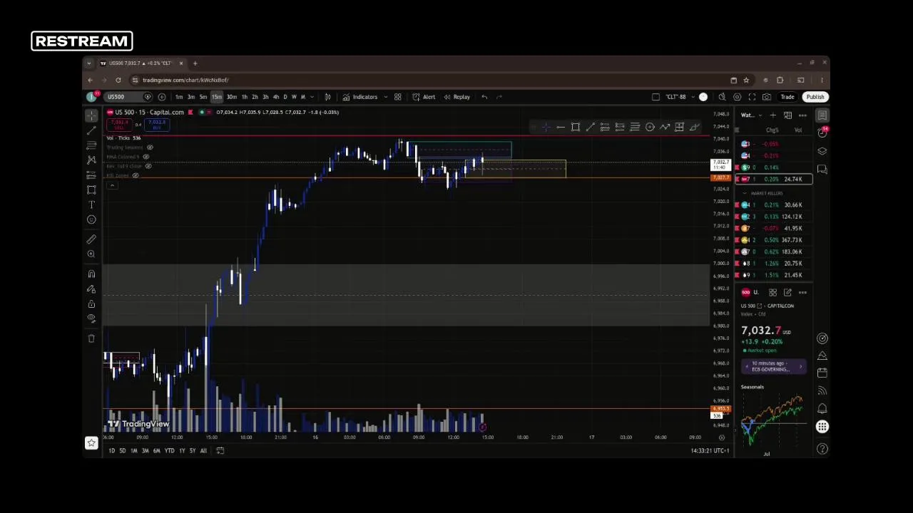913x513 pixels.
Task: Collapse the indicator legend with chevron
Action: point(112,185)
